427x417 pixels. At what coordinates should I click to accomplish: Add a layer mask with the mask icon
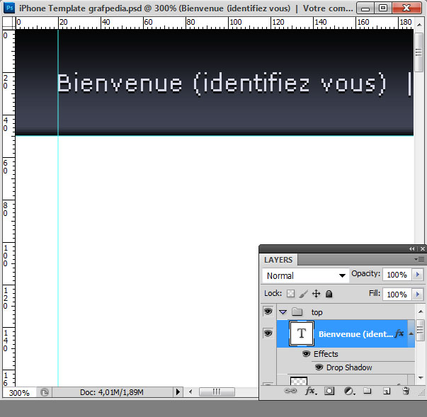pyautogui.click(x=329, y=391)
